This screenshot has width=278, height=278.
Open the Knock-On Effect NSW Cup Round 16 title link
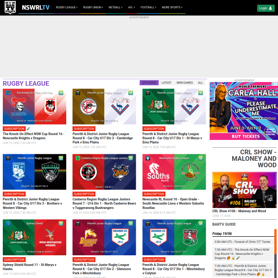click(33, 136)
